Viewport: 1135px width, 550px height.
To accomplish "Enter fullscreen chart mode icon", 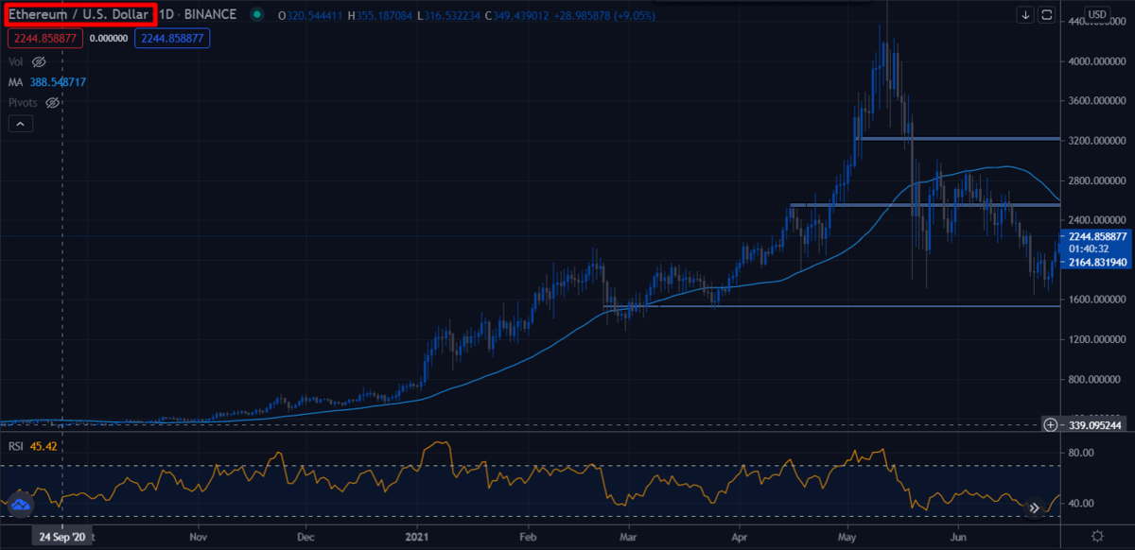I will pyautogui.click(x=1047, y=14).
